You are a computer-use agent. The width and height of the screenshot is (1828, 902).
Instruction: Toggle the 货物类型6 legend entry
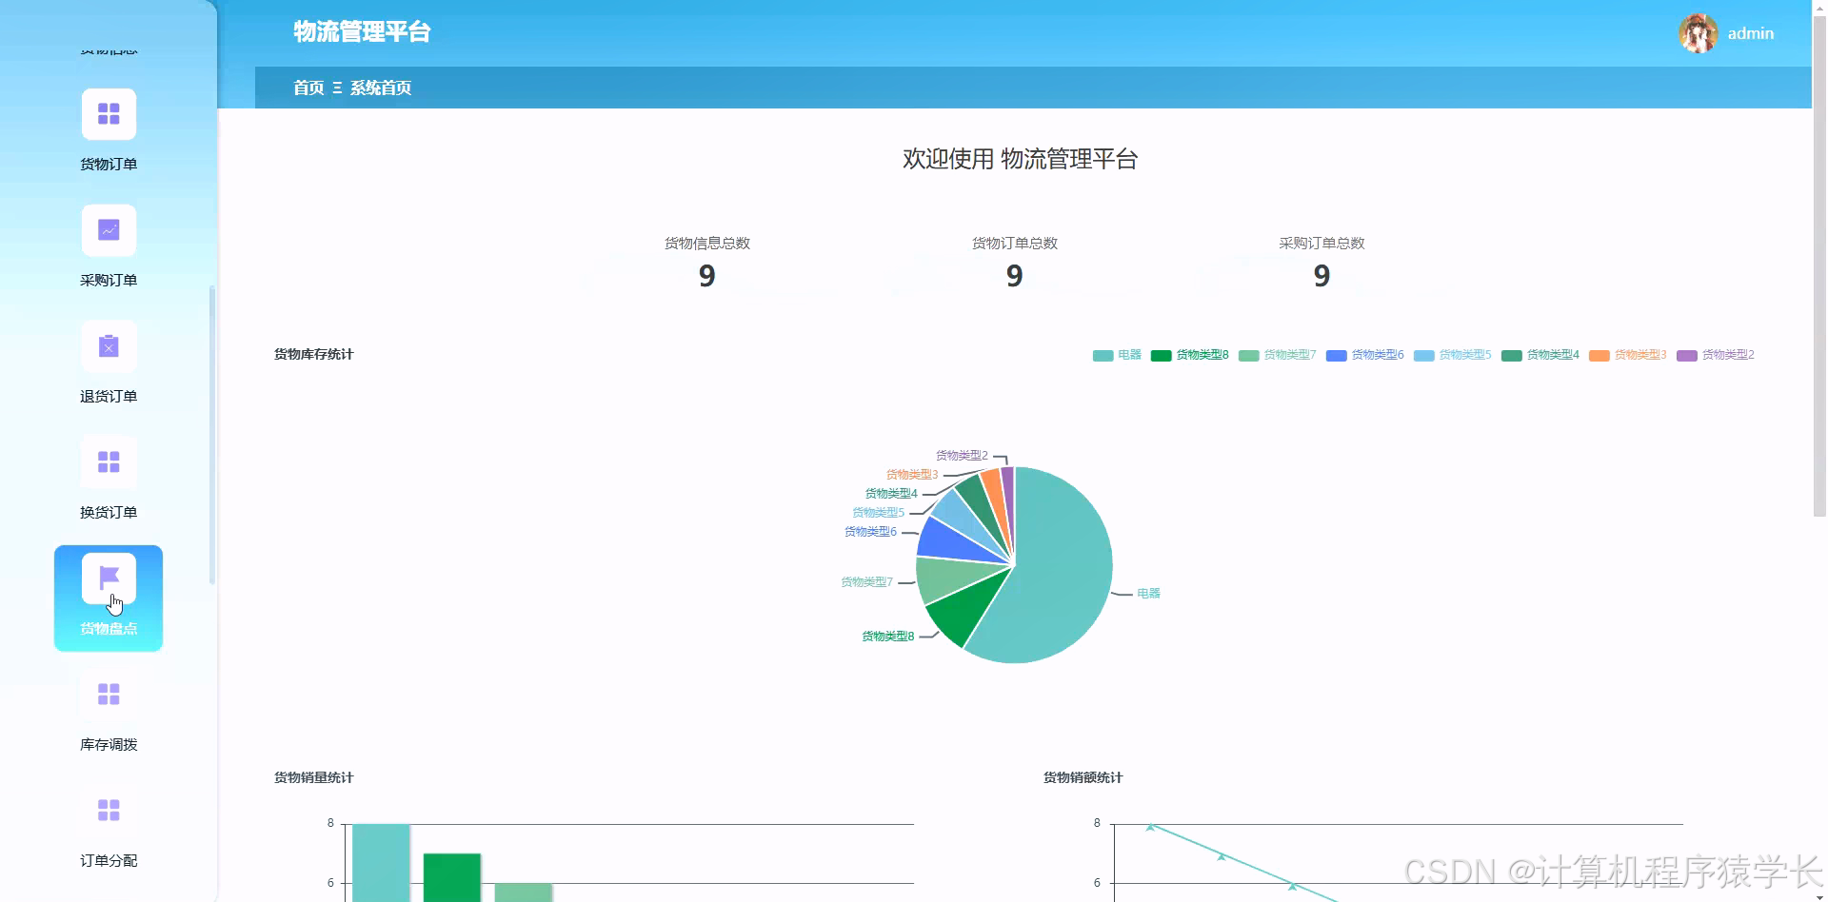(1365, 355)
